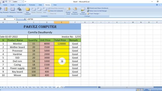Select the Mother board cell
This screenshot has height=91, width=162.
17,47
